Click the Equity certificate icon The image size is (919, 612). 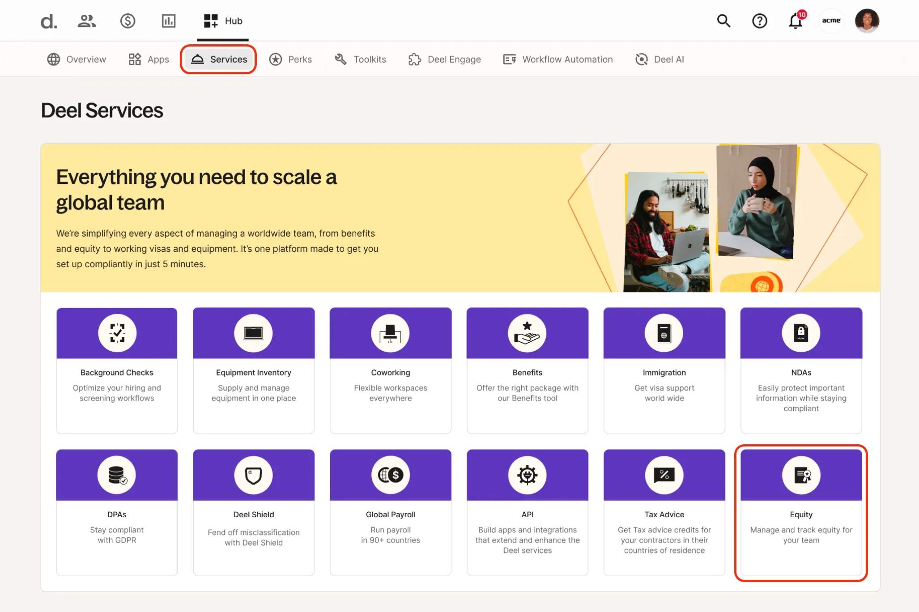801,475
